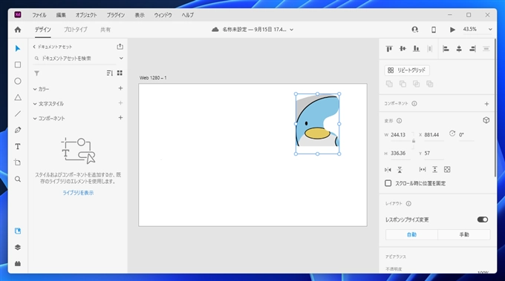Align selected object to top
The width and height of the screenshot is (505, 281).
389,49
